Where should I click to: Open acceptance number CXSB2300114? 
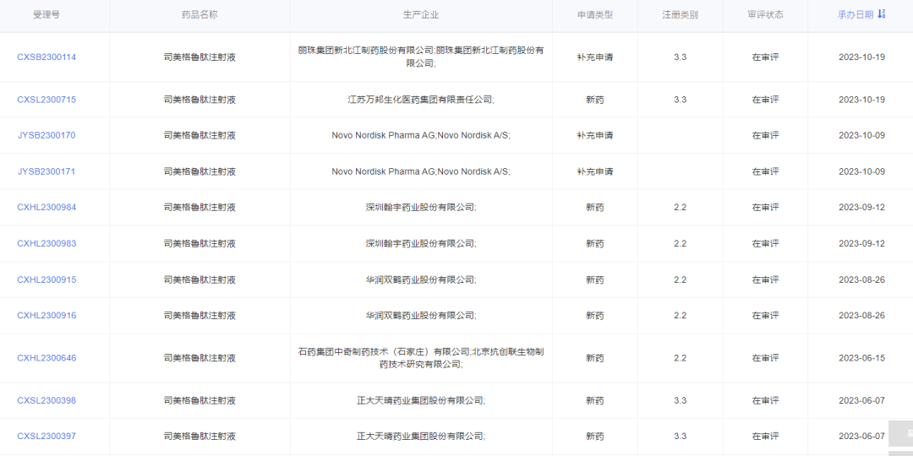click(x=46, y=57)
